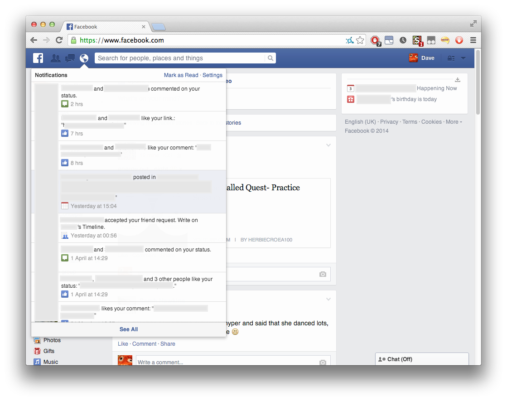Viewport: 507px width, 401px height.
Task: Click the address bar URL
Action: click(x=122, y=40)
